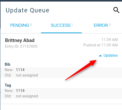Click the Pushed at 11:39 AM label

(x=100, y=45)
